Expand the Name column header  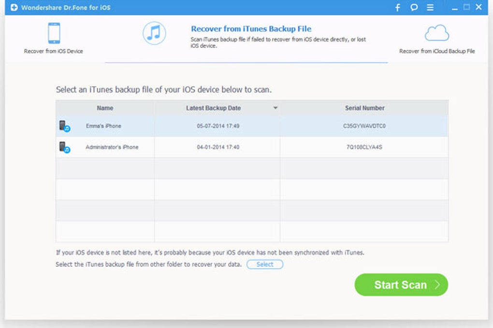[x=104, y=108]
